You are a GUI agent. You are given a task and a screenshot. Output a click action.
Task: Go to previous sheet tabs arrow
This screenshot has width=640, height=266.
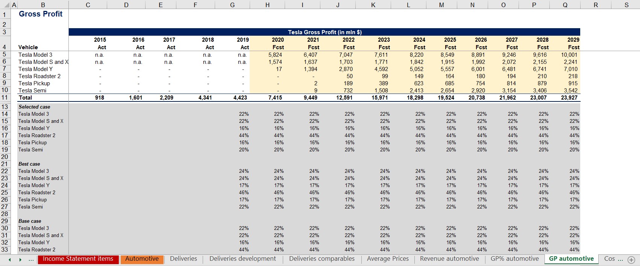tap(10, 260)
